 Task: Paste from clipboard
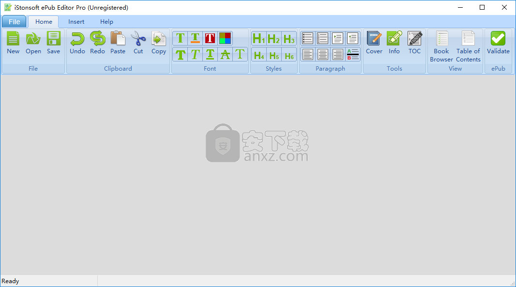(118, 43)
